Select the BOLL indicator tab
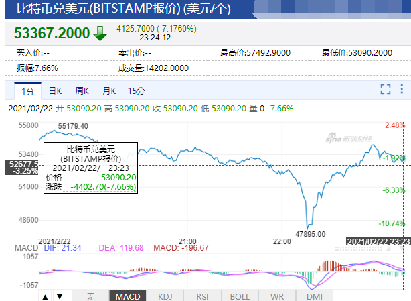 tap(240, 296)
